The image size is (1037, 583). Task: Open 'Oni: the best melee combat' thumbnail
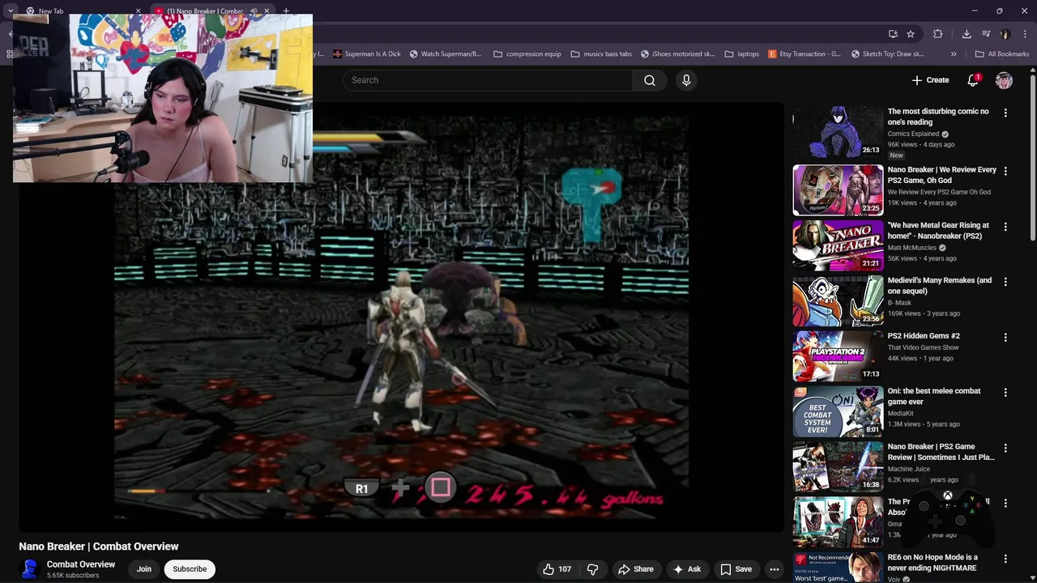coord(838,411)
